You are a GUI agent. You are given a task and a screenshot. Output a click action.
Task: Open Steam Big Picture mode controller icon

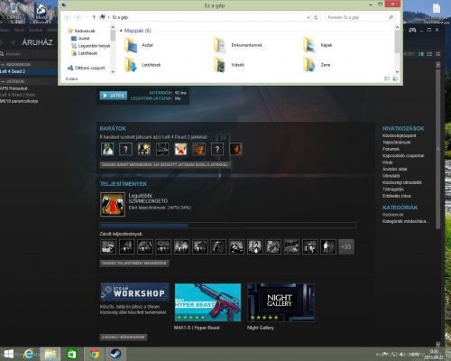click(412, 30)
